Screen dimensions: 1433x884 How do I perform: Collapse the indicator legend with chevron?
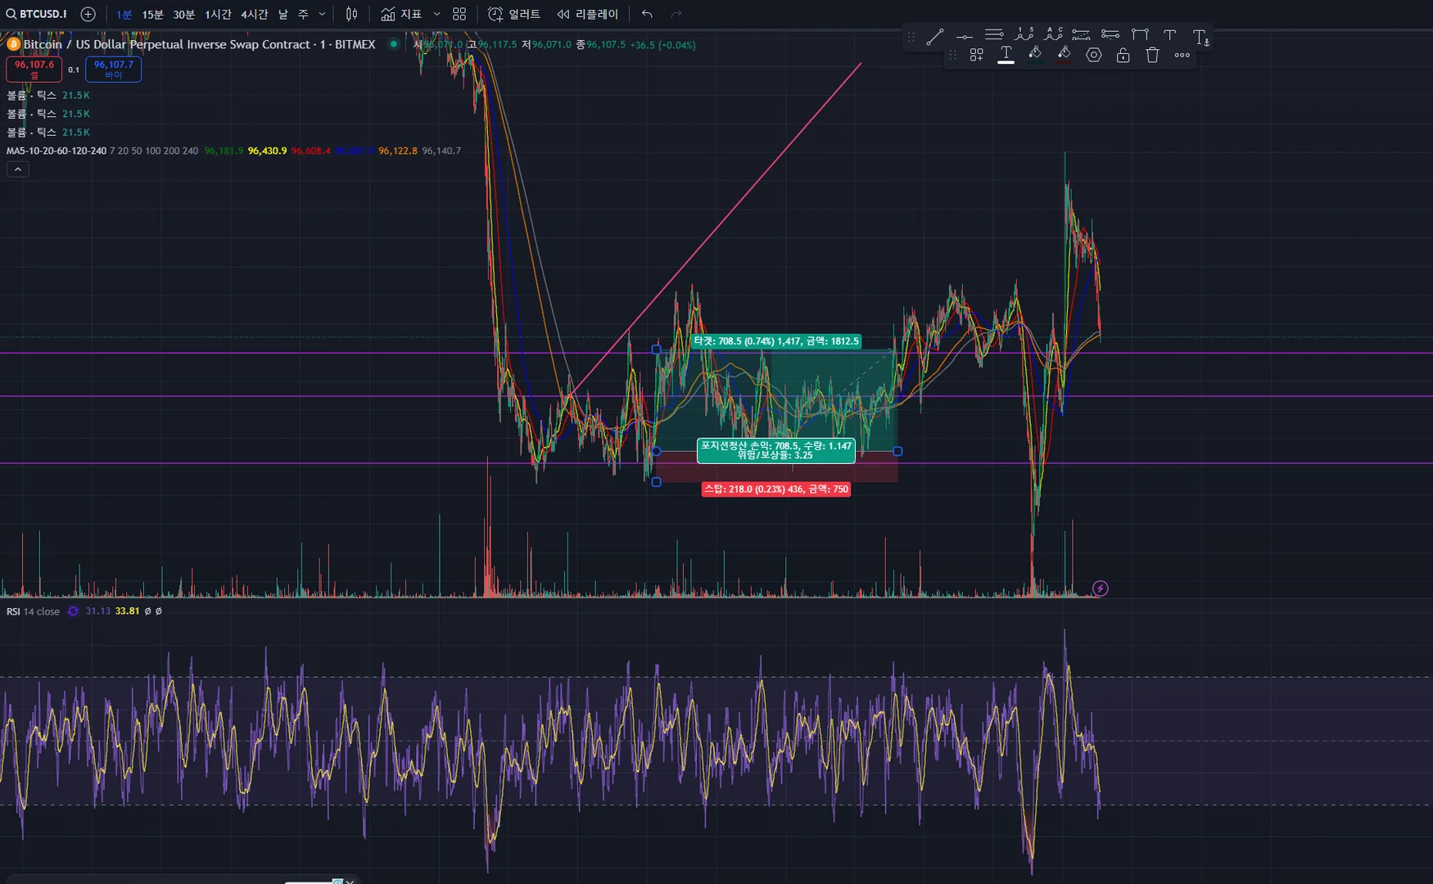17,169
